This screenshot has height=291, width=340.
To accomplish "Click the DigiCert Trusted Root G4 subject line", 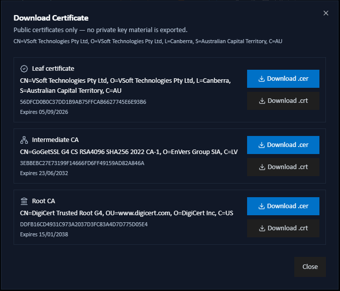I will 127,213.
